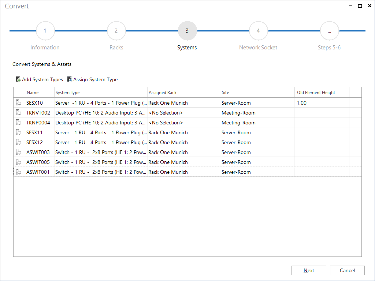The height and width of the screenshot is (281, 375).
Task: Select the SESX10 name cell
Action: pos(40,103)
